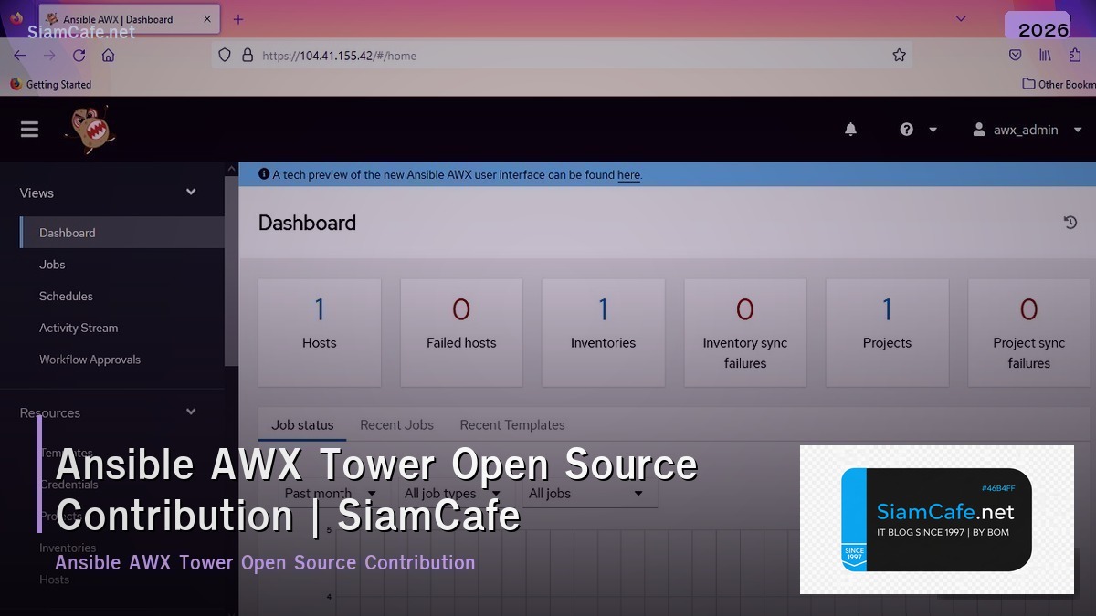The image size is (1096, 616).
Task: Open Jobs from the sidebar
Action: 52,264
